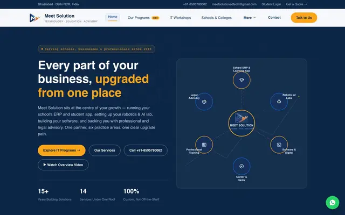Click the "100%" custom stat
The width and height of the screenshot is (345, 215).
pos(131,191)
